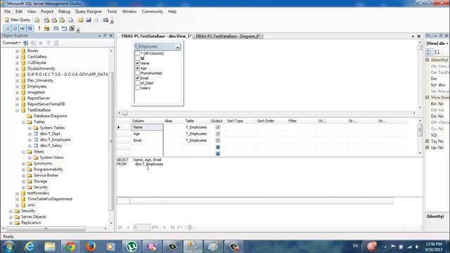Viewport: 450px width, 253px height.
Task: Switch to the Diagram_0 tab
Action: (228, 36)
